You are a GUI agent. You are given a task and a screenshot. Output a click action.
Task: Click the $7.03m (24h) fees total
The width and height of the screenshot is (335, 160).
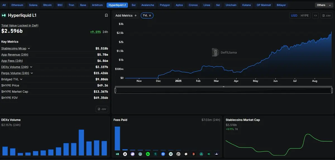tap(211, 120)
